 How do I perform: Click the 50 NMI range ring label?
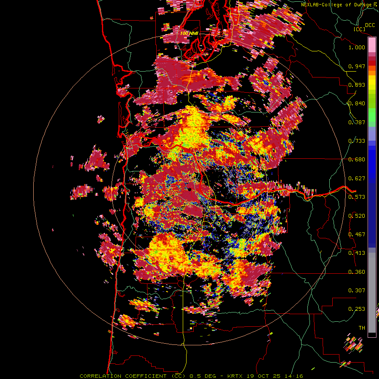[189, 112]
